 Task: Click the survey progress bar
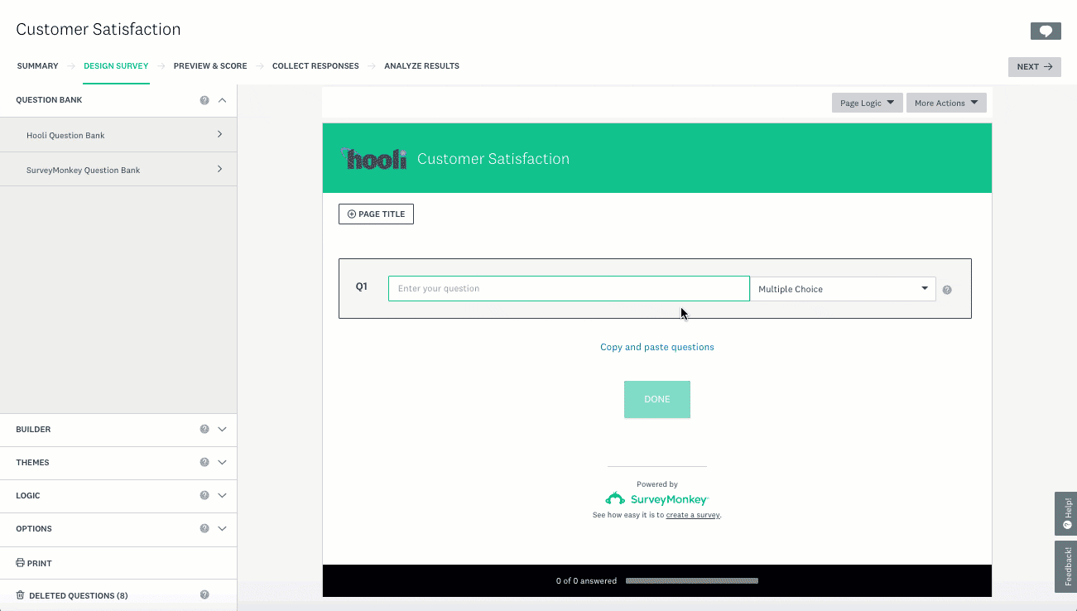(x=691, y=581)
